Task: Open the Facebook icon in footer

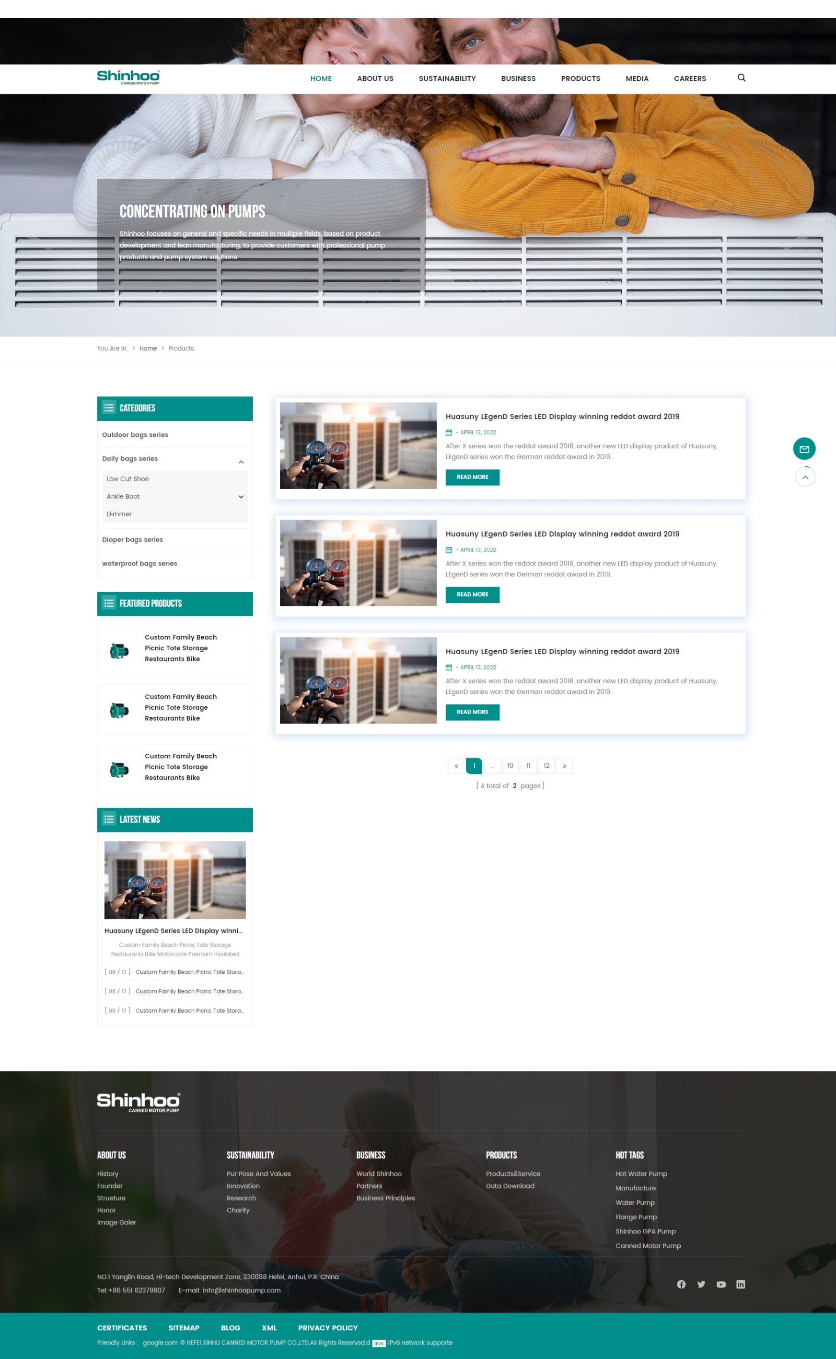Action: [681, 1284]
